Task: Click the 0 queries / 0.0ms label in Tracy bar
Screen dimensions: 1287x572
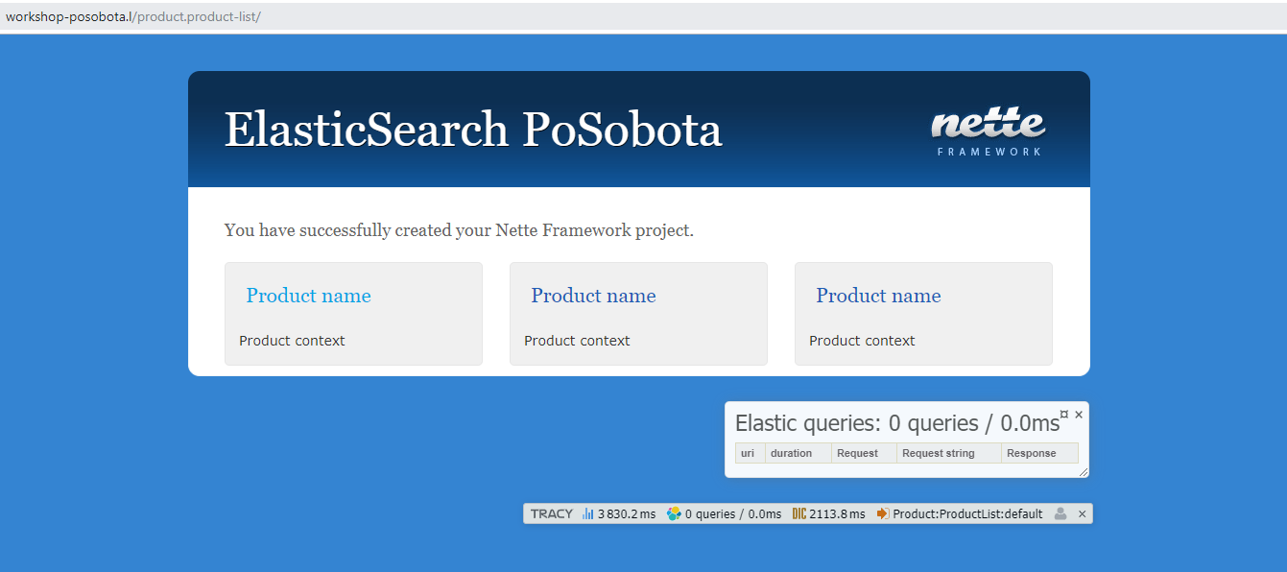Action: (733, 514)
